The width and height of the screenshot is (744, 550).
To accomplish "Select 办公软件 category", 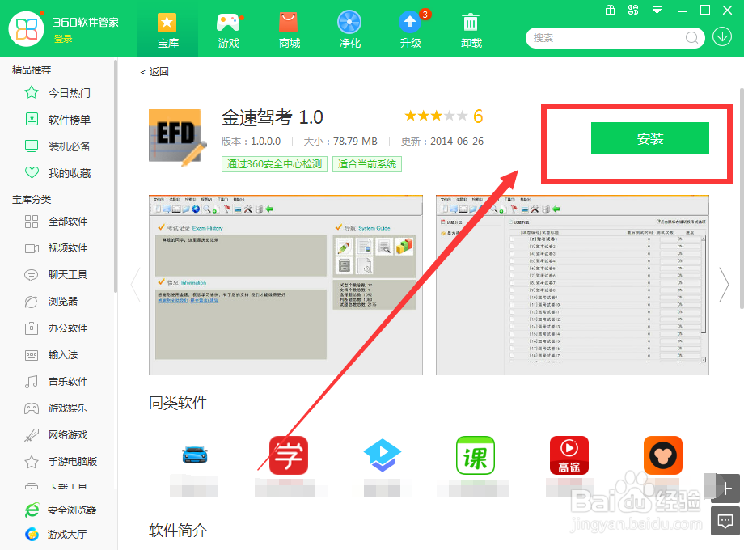I will pos(57,328).
